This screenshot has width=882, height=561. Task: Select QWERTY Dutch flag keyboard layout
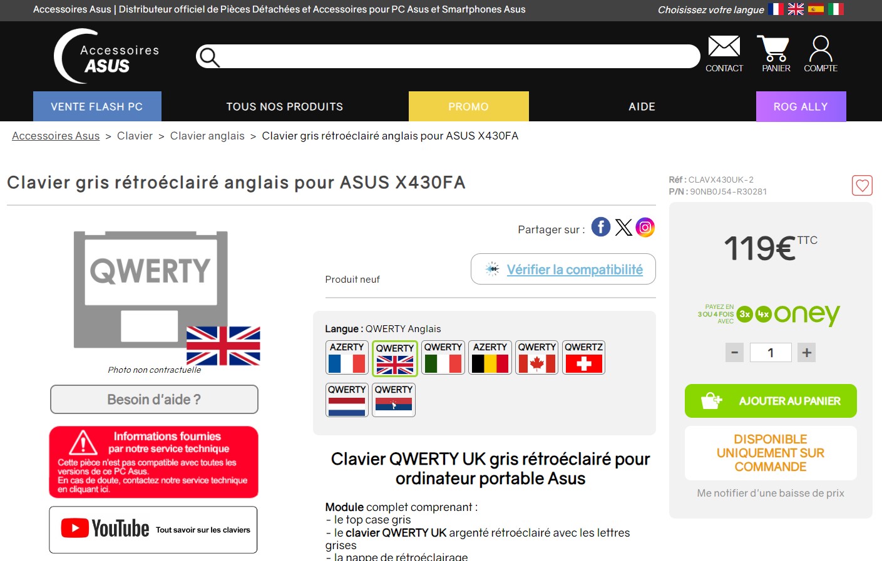347,400
